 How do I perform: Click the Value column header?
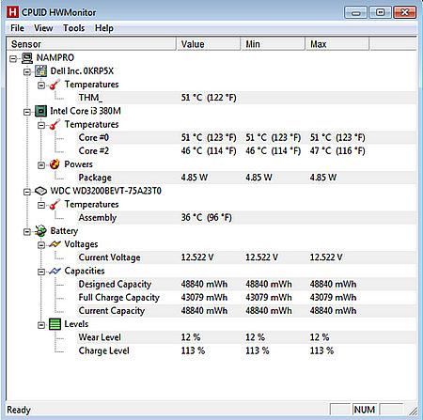(x=209, y=44)
